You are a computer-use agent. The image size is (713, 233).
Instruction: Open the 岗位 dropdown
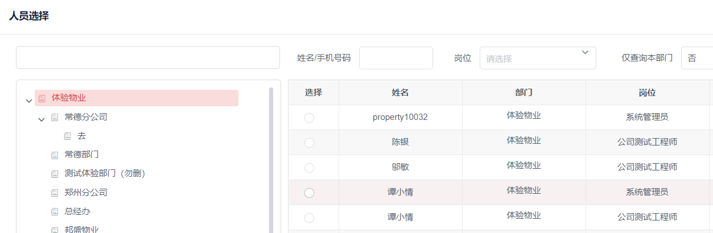click(x=537, y=58)
